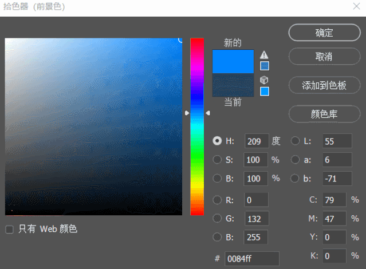
Task: Select the G green radio button
Action: coord(217,219)
